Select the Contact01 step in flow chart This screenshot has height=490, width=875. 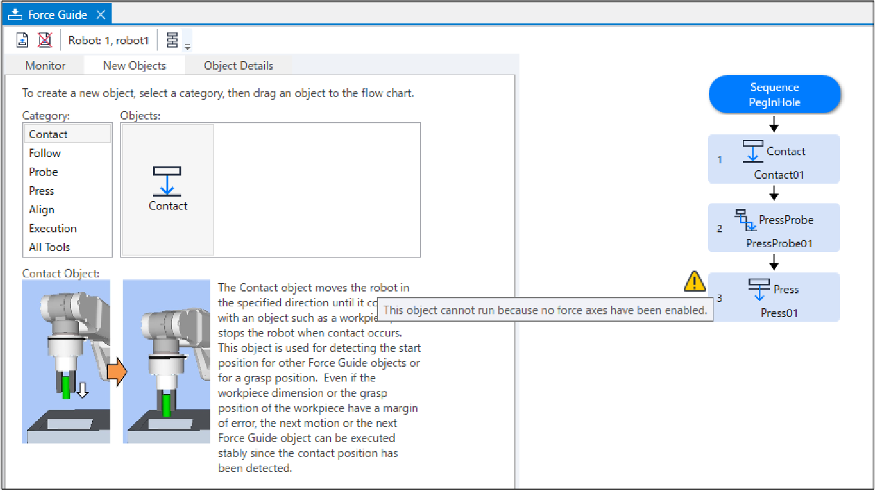click(x=774, y=160)
